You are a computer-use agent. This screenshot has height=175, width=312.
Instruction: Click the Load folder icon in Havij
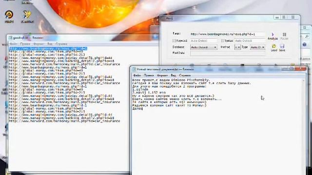(x=274, y=46)
